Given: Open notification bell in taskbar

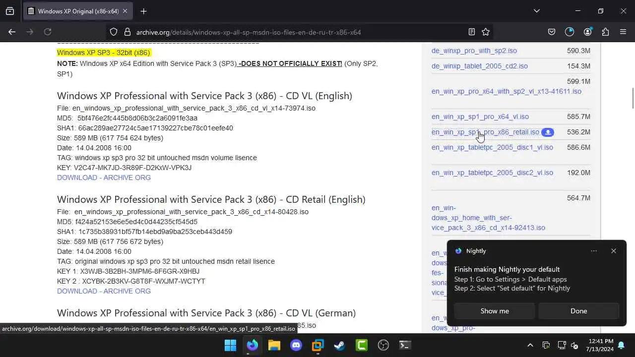Looking at the screenshot, I should tap(621, 345).
